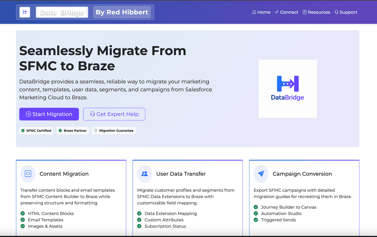Click the Journey Builder to Canvas text

tap(289, 207)
